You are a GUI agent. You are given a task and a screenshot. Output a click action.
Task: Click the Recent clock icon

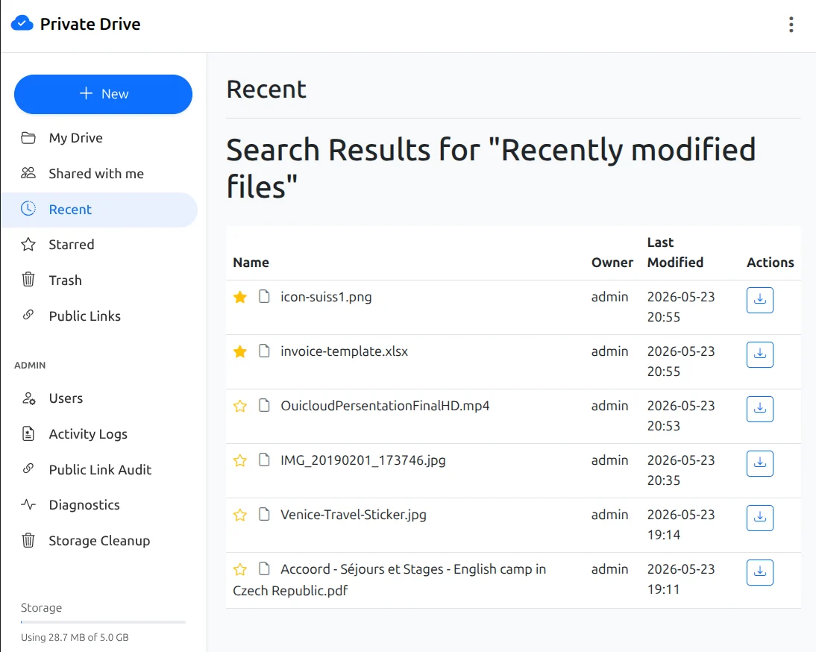click(x=28, y=209)
